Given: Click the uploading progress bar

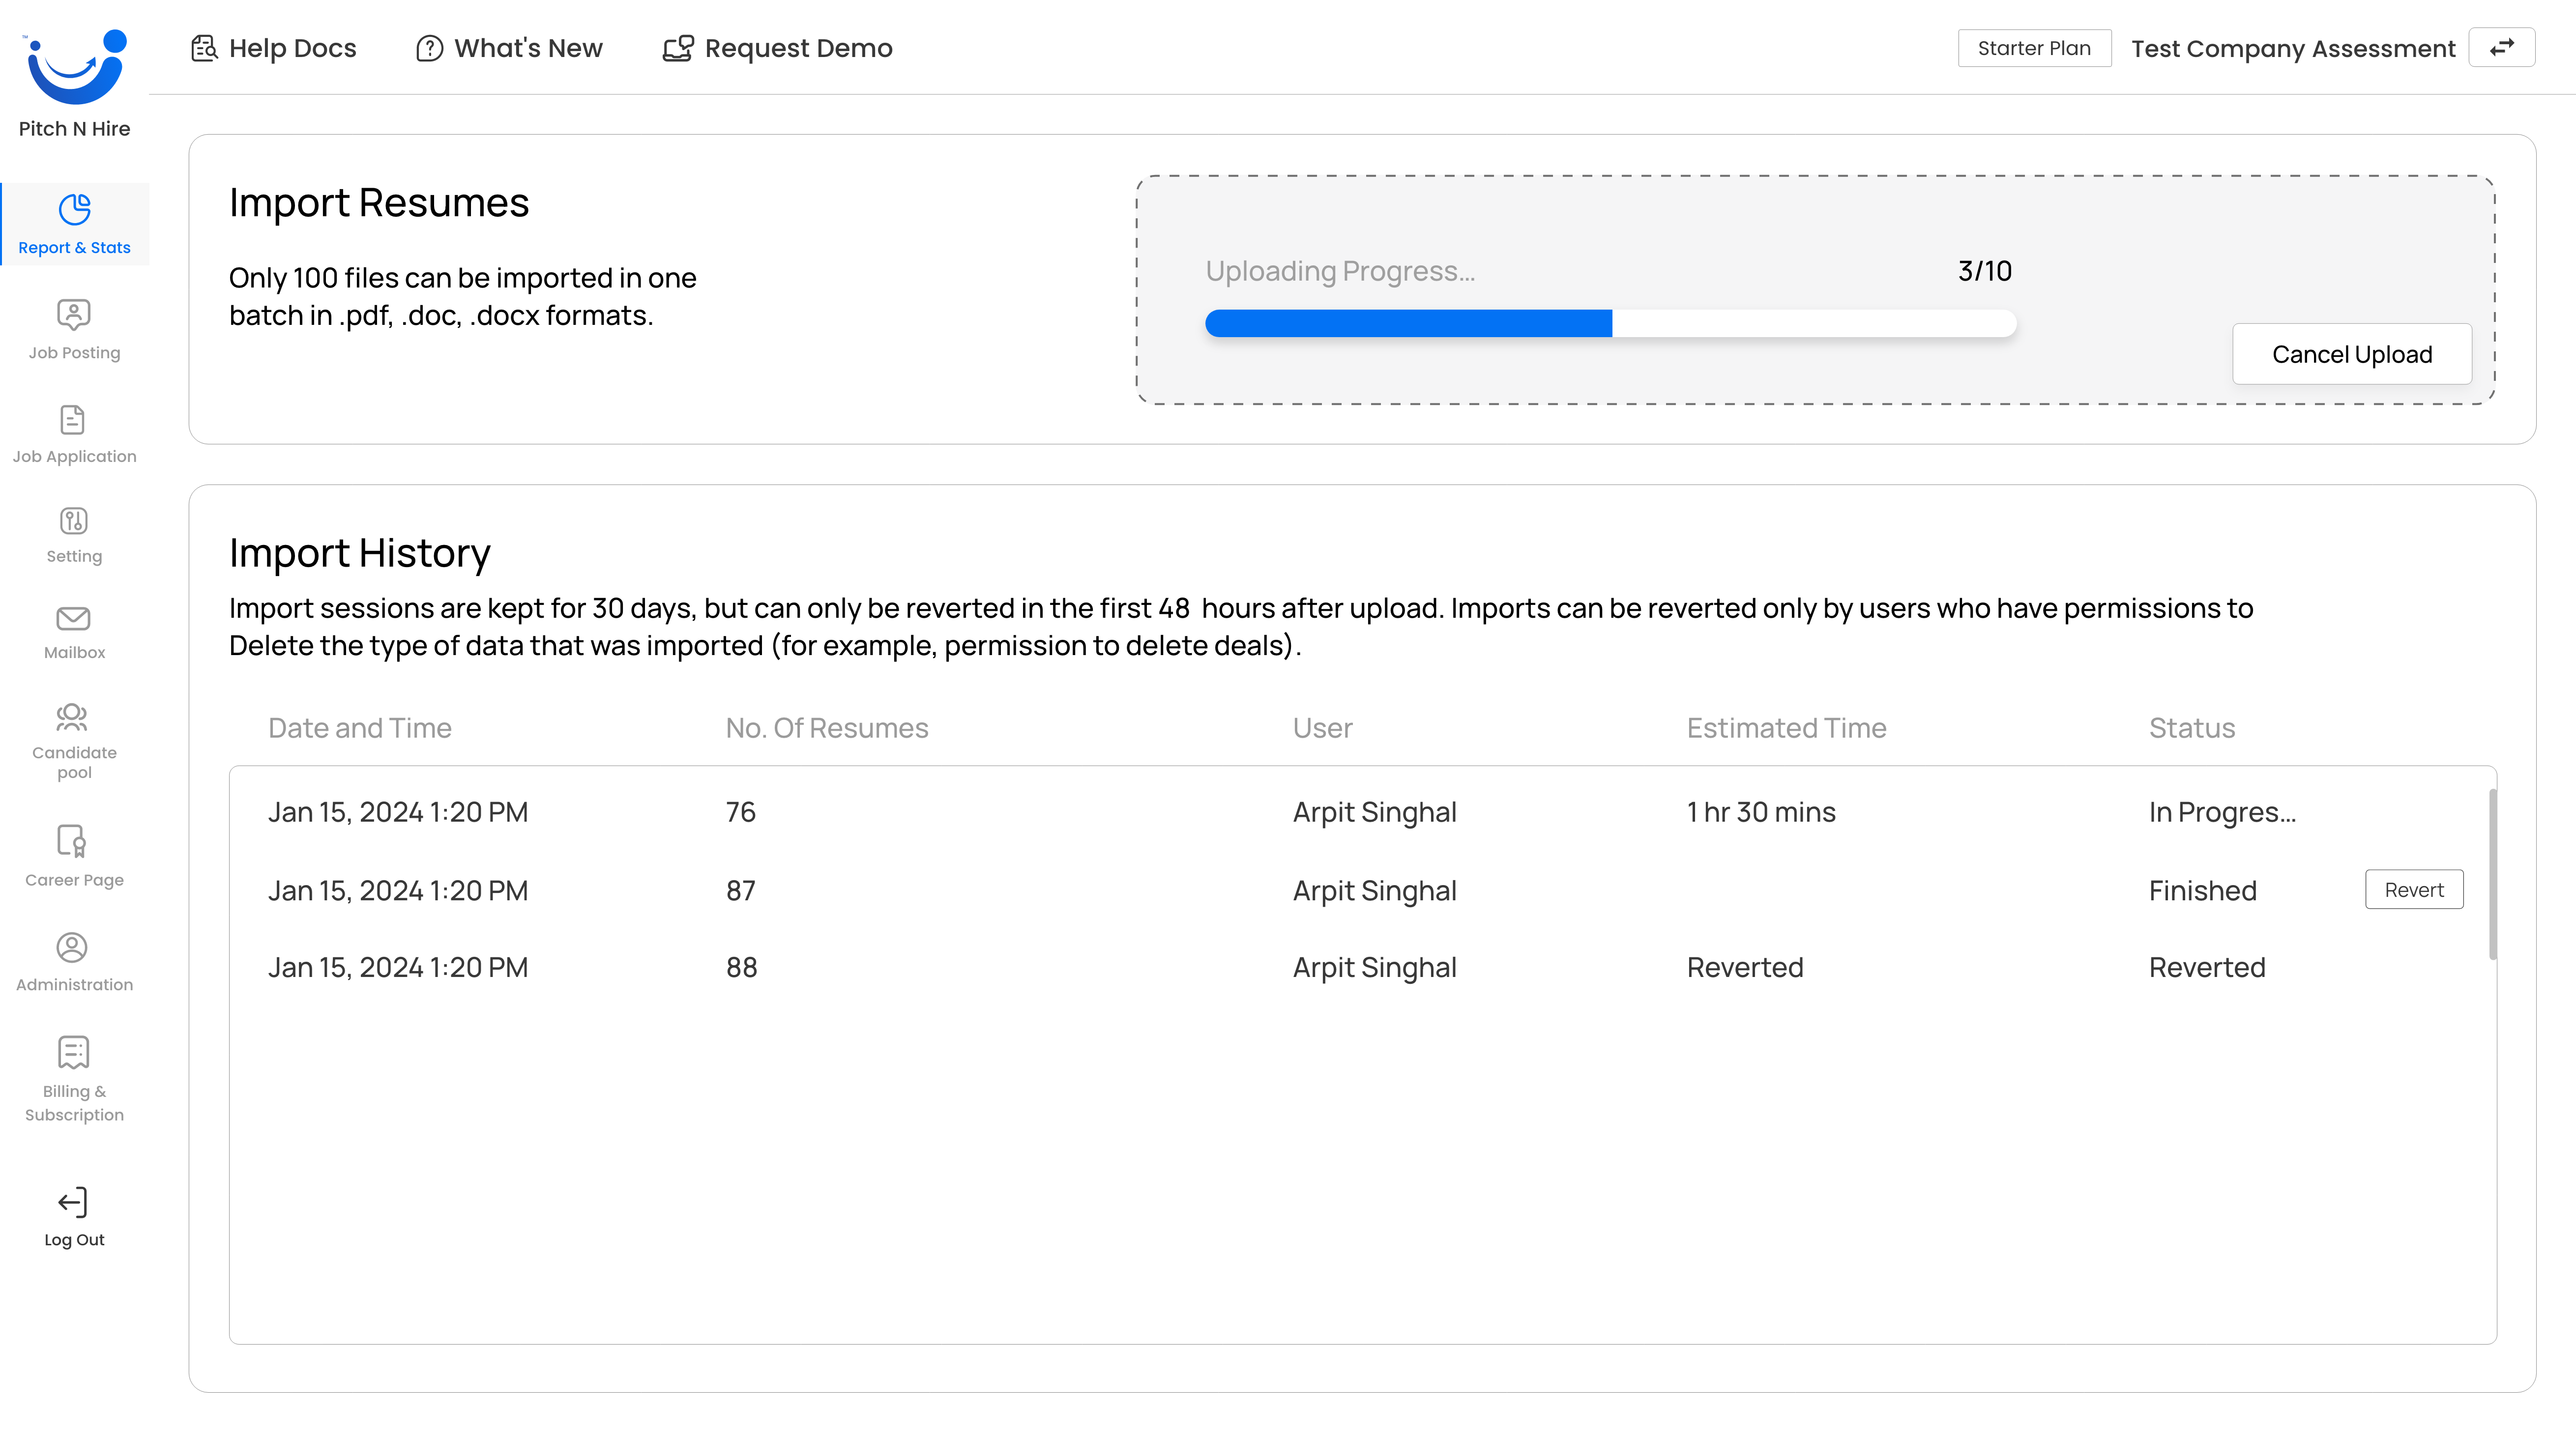Looking at the screenshot, I should pos(1610,323).
